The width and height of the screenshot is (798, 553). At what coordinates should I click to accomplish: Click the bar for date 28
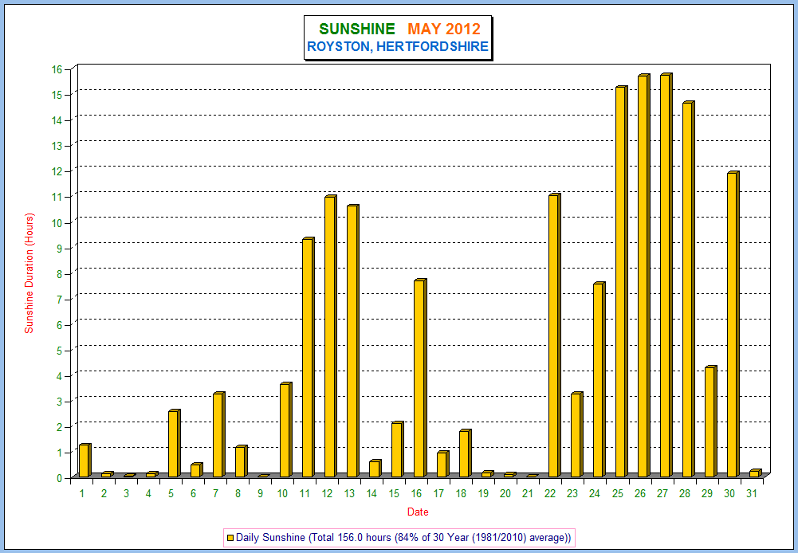[689, 289]
